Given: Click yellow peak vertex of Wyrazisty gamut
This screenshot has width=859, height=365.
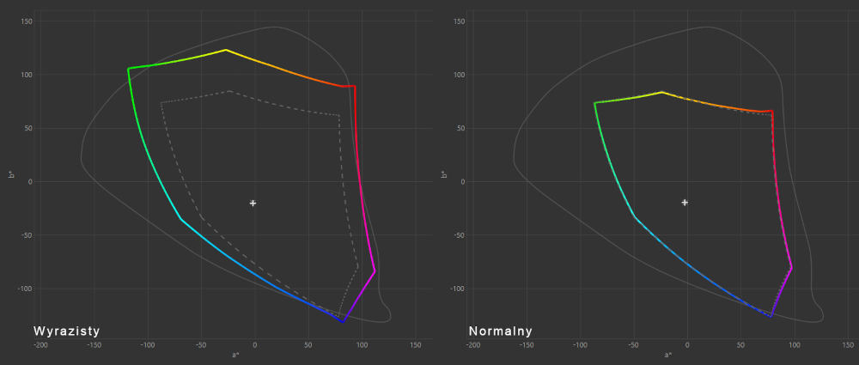Looking at the screenshot, I should click(x=226, y=50).
